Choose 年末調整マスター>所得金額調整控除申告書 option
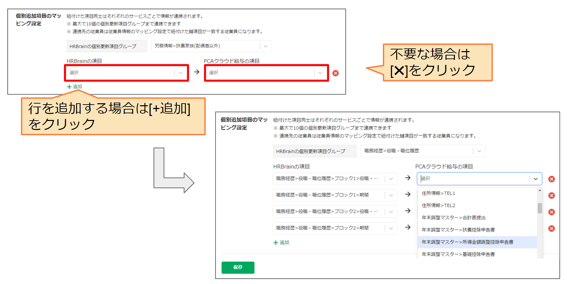 (477, 242)
